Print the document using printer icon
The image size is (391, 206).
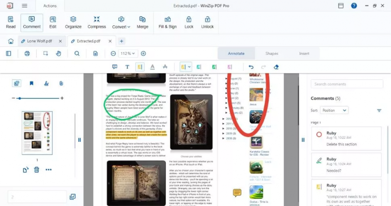27,53
